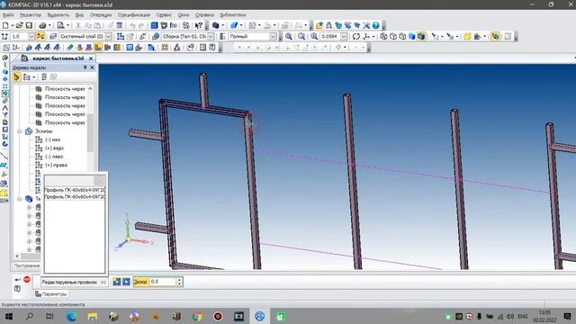Open Windows search on taskbar
The image size is (576, 324).
click(29, 316)
